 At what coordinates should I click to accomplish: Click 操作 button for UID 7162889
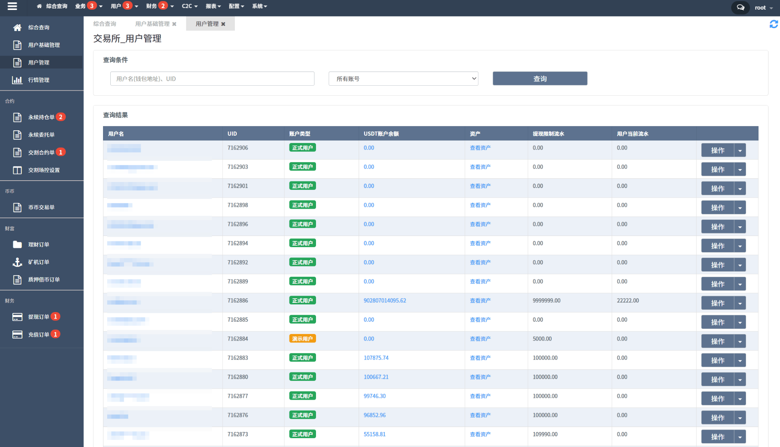(717, 284)
